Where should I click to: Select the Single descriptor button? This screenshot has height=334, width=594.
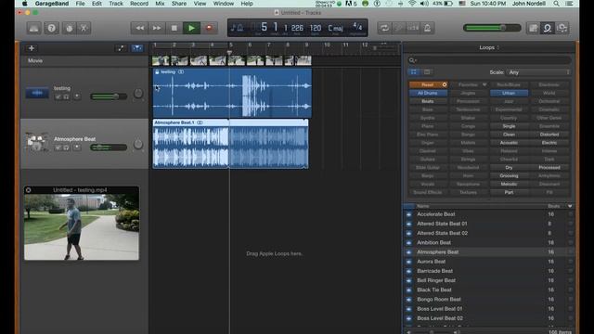(509, 126)
